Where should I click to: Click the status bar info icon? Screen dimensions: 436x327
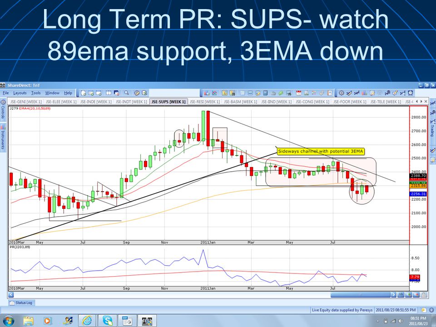(x=431, y=310)
